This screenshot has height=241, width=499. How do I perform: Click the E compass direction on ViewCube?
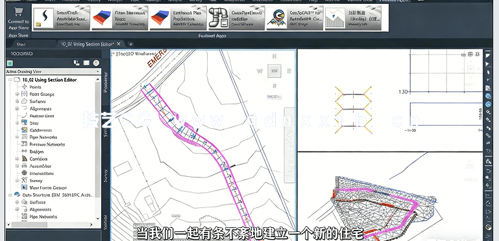289,71
